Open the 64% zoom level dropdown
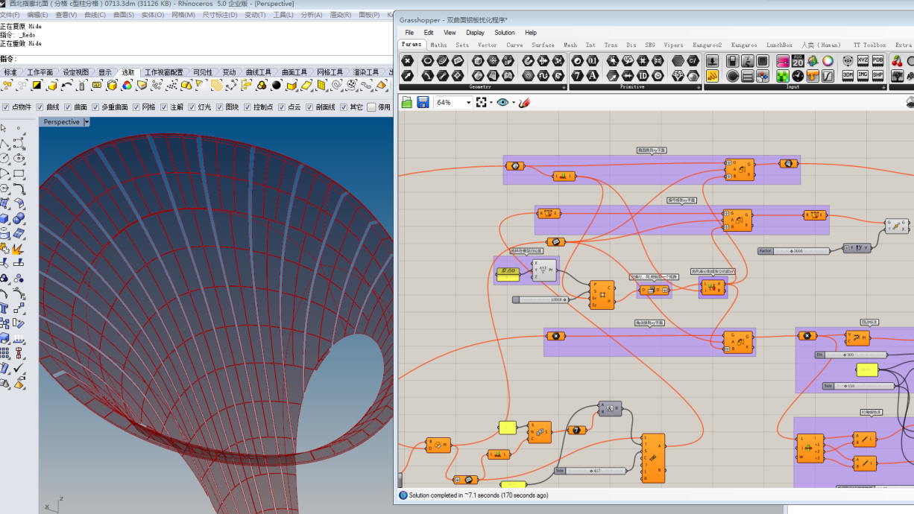Image resolution: width=914 pixels, height=514 pixels. [x=468, y=102]
